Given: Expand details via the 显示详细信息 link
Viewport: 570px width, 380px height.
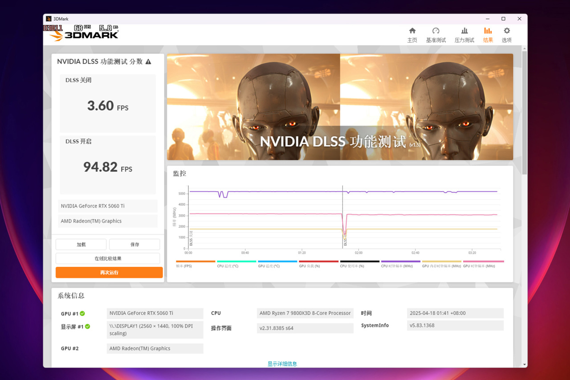Looking at the screenshot, I should [x=282, y=364].
